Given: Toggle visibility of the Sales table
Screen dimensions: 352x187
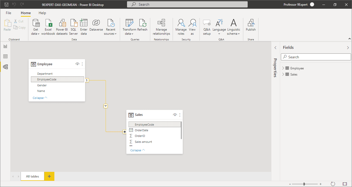Looking at the screenshot, I should point(175,115).
